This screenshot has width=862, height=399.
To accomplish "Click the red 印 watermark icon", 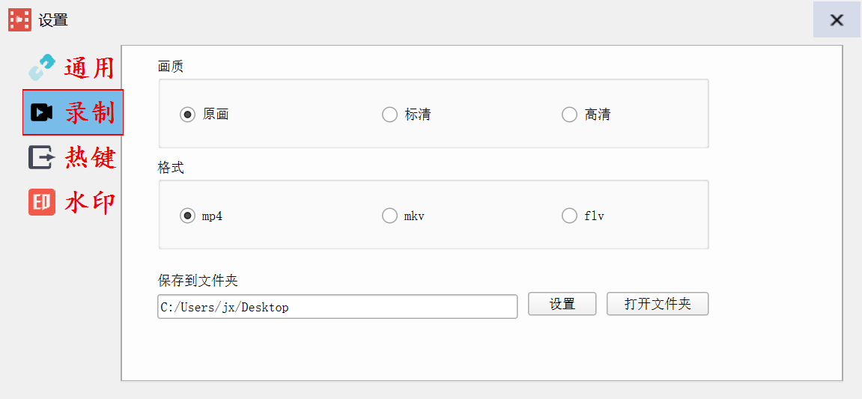I will pyautogui.click(x=42, y=202).
